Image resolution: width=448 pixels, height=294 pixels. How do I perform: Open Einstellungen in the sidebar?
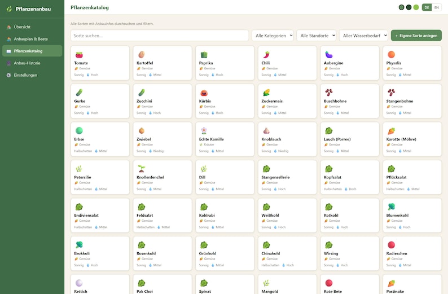click(x=32, y=75)
